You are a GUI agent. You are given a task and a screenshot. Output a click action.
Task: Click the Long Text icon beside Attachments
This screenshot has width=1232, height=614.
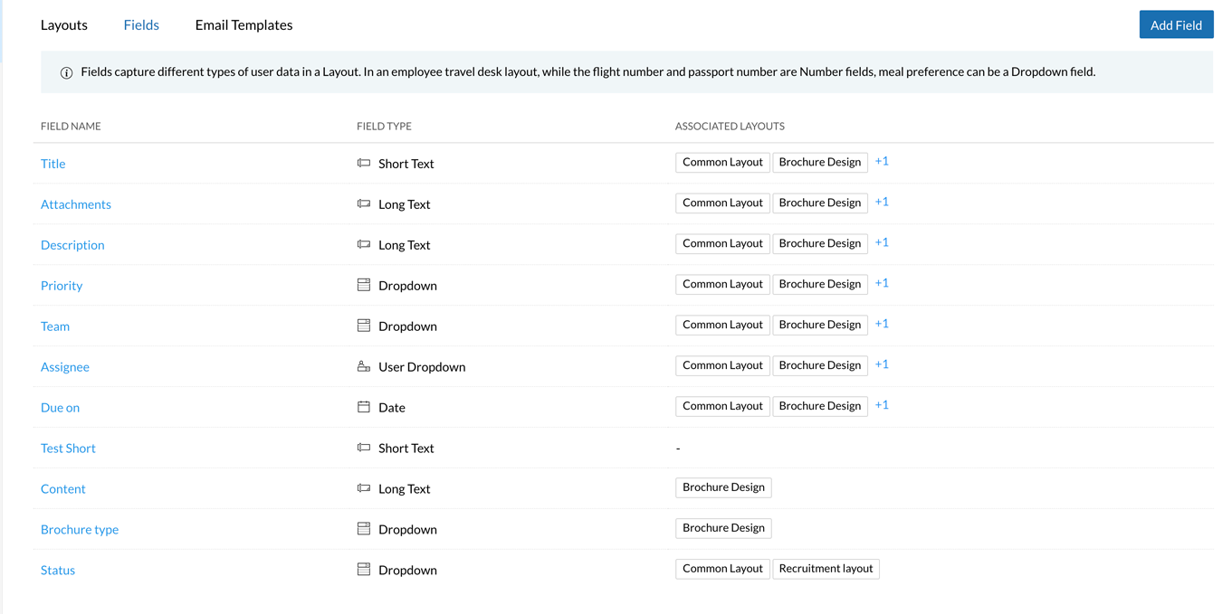pyautogui.click(x=364, y=204)
